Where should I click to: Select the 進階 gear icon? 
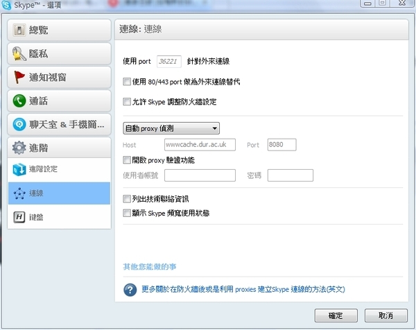click(x=19, y=148)
